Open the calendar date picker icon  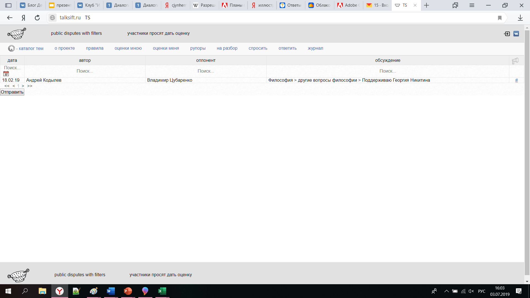6,74
